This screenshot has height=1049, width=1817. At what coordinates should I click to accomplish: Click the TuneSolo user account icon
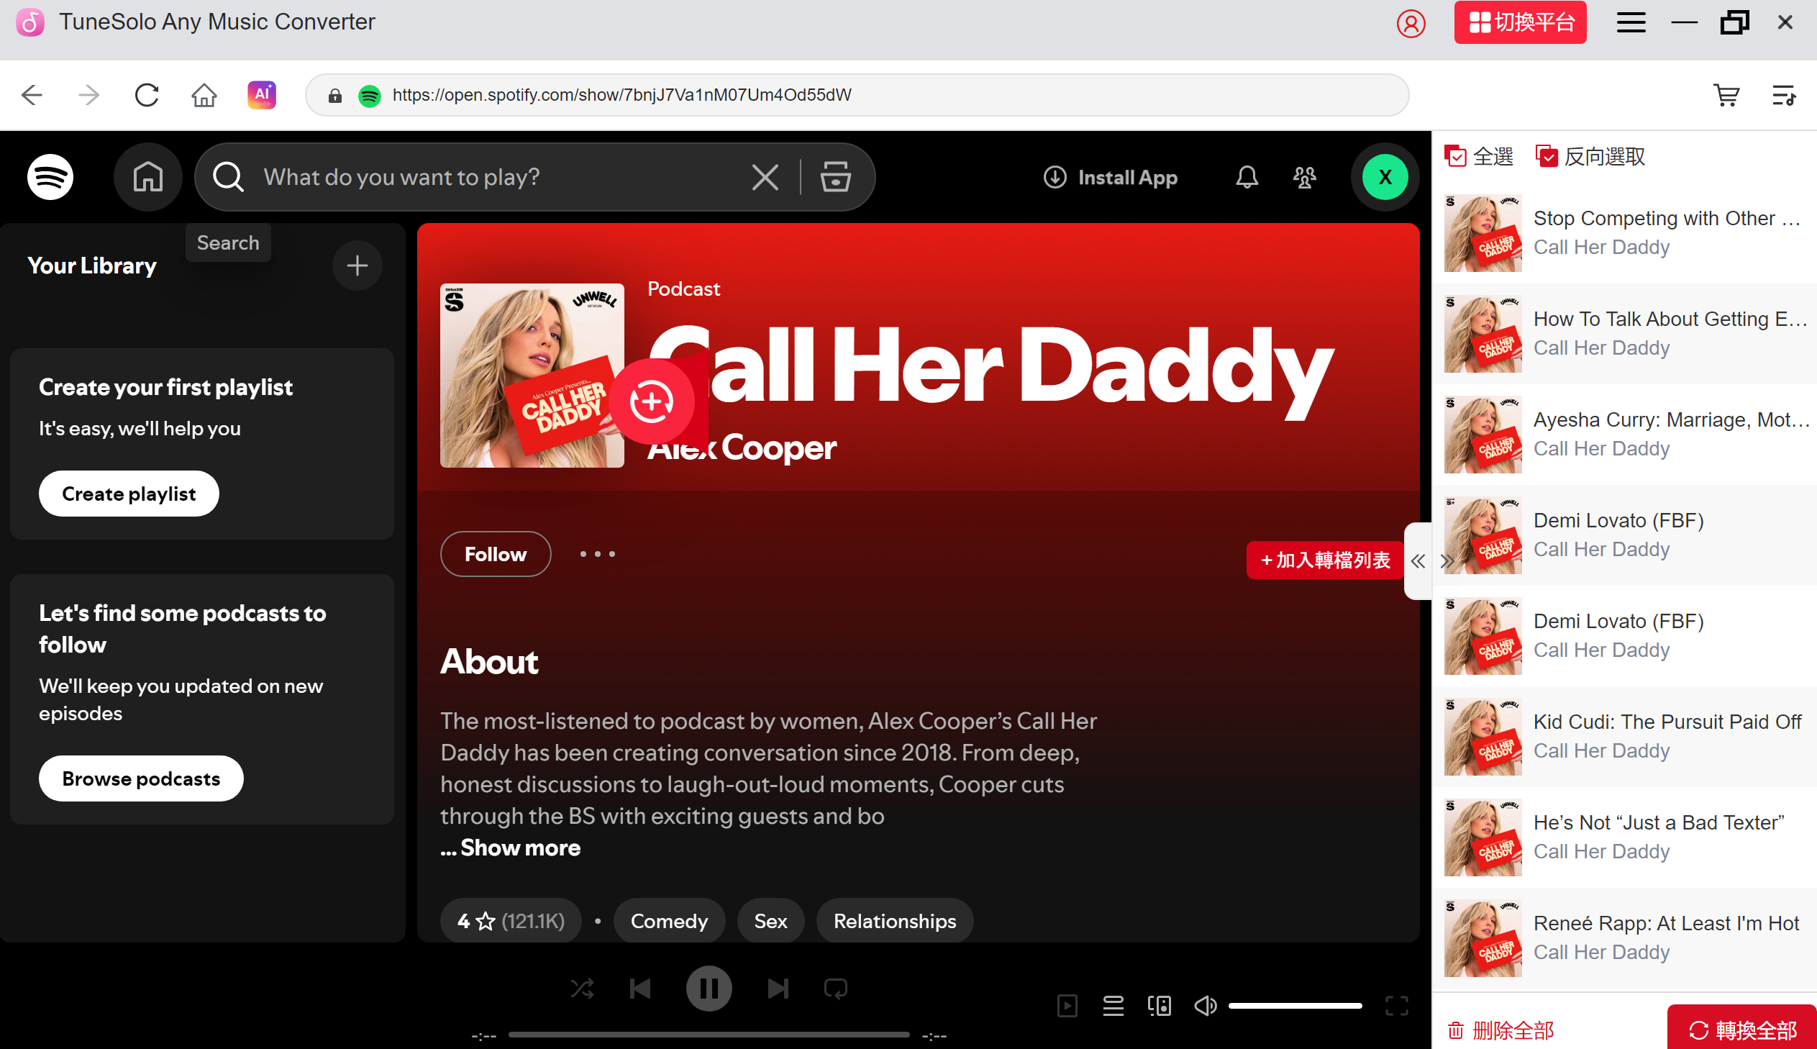pos(1410,23)
